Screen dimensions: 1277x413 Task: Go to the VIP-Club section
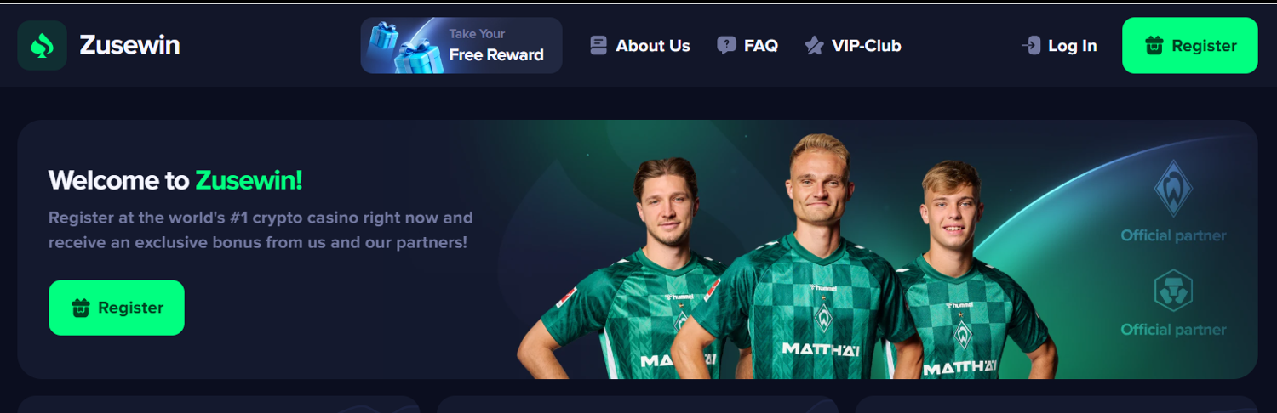point(852,46)
